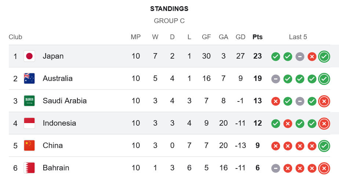Click China's latest green win icon

(324, 146)
